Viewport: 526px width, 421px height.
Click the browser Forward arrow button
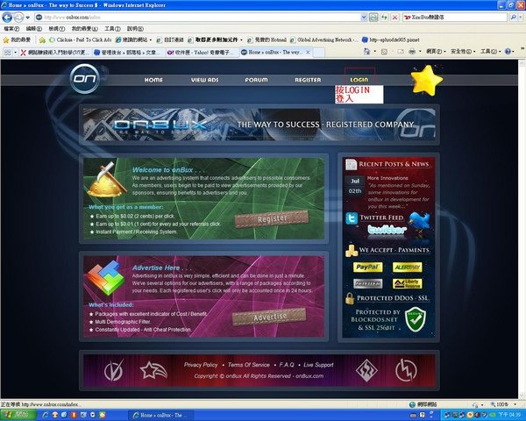coord(18,17)
